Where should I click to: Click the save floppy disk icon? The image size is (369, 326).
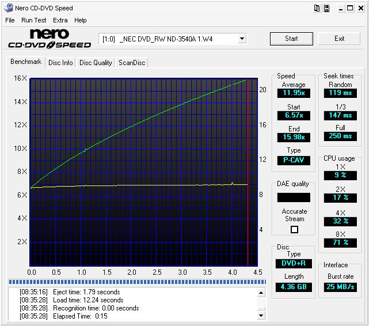click(326, 8)
